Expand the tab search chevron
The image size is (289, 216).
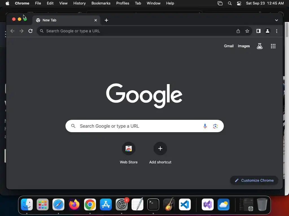pos(277,20)
